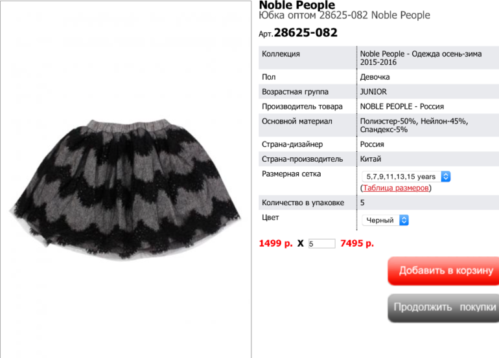Click the Страна-производитель value Китай
The image size is (499, 358).
tap(371, 159)
